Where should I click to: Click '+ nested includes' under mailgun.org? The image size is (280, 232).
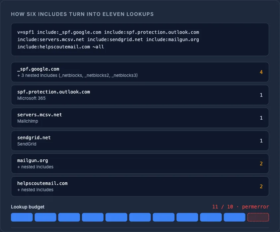35,167
